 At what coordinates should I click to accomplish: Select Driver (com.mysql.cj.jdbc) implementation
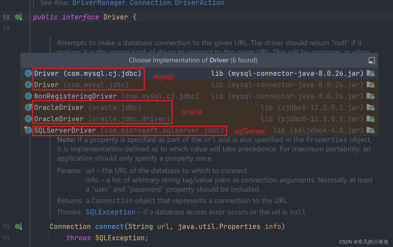click(x=199, y=73)
